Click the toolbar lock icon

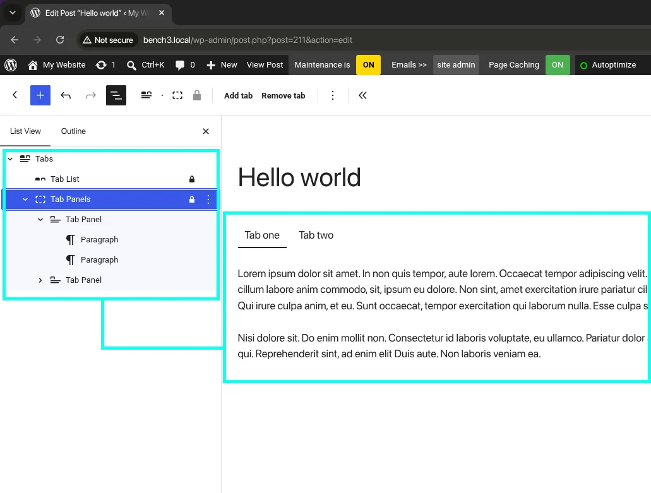pos(197,95)
